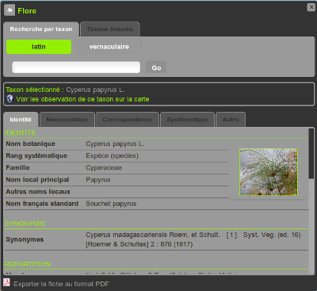Select the Identité tab

(21, 120)
